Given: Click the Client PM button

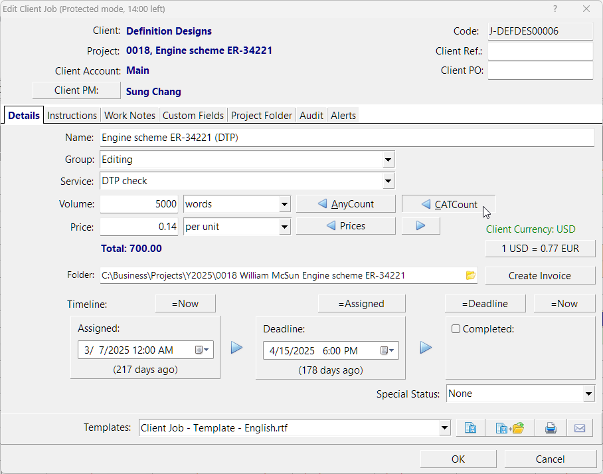Looking at the screenshot, I should (76, 90).
